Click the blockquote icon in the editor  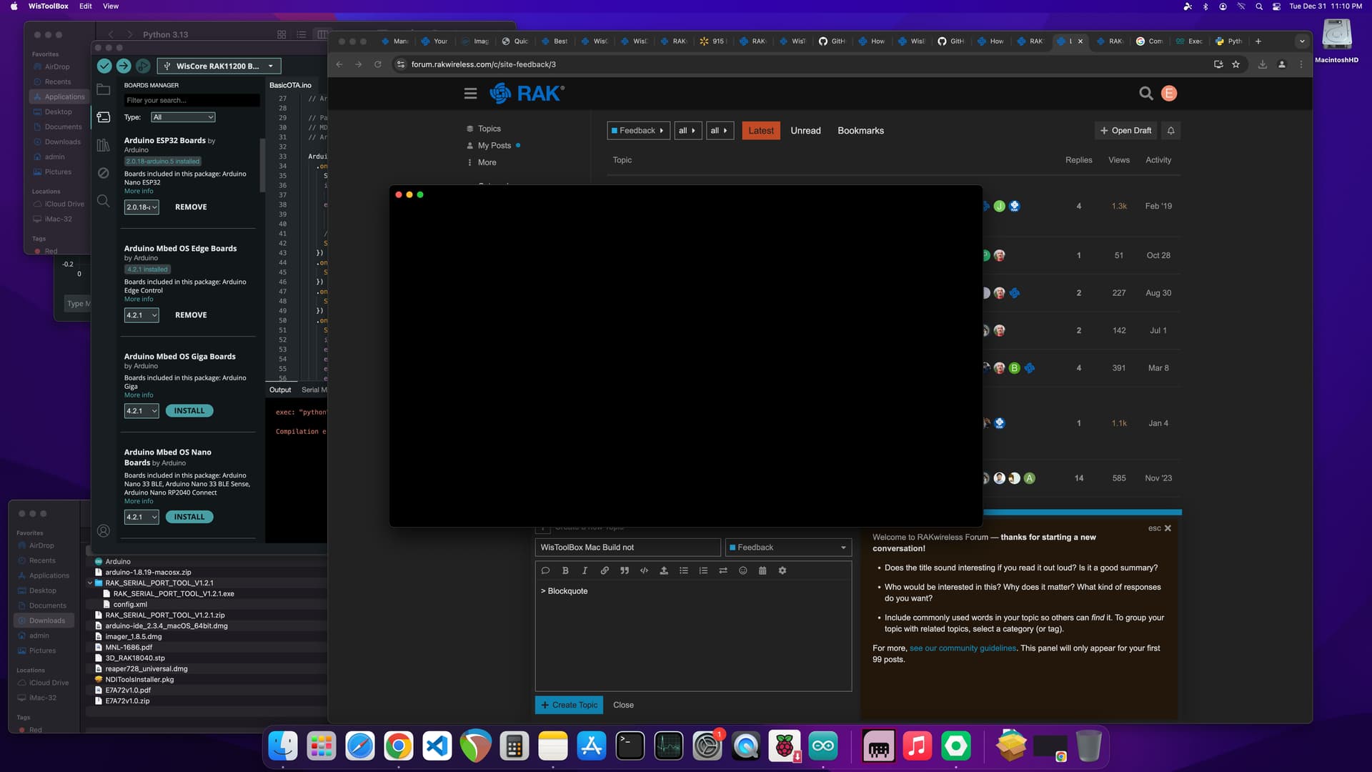tap(625, 570)
